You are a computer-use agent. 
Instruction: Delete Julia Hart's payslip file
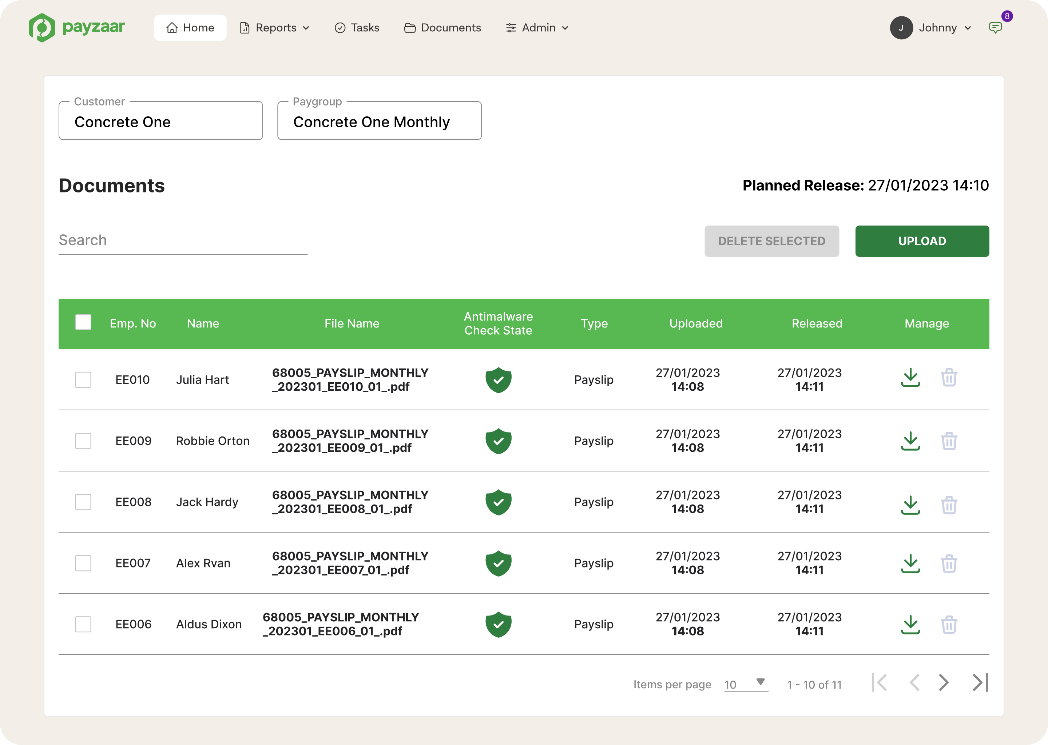(x=949, y=378)
